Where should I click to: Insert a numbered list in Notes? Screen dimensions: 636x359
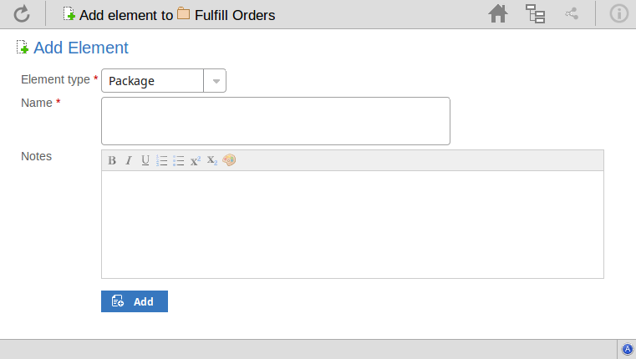pyautogui.click(x=162, y=160)
